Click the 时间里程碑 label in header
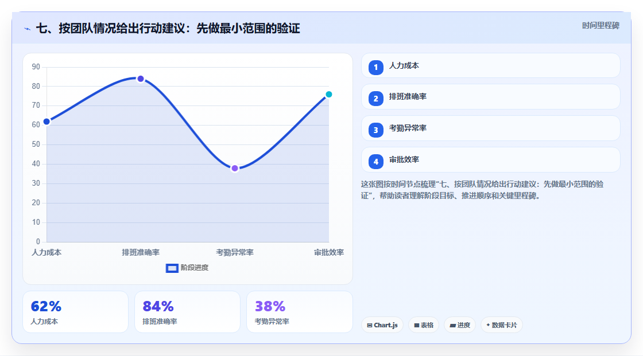The image size is (643, 356). [x=601, y=26]
